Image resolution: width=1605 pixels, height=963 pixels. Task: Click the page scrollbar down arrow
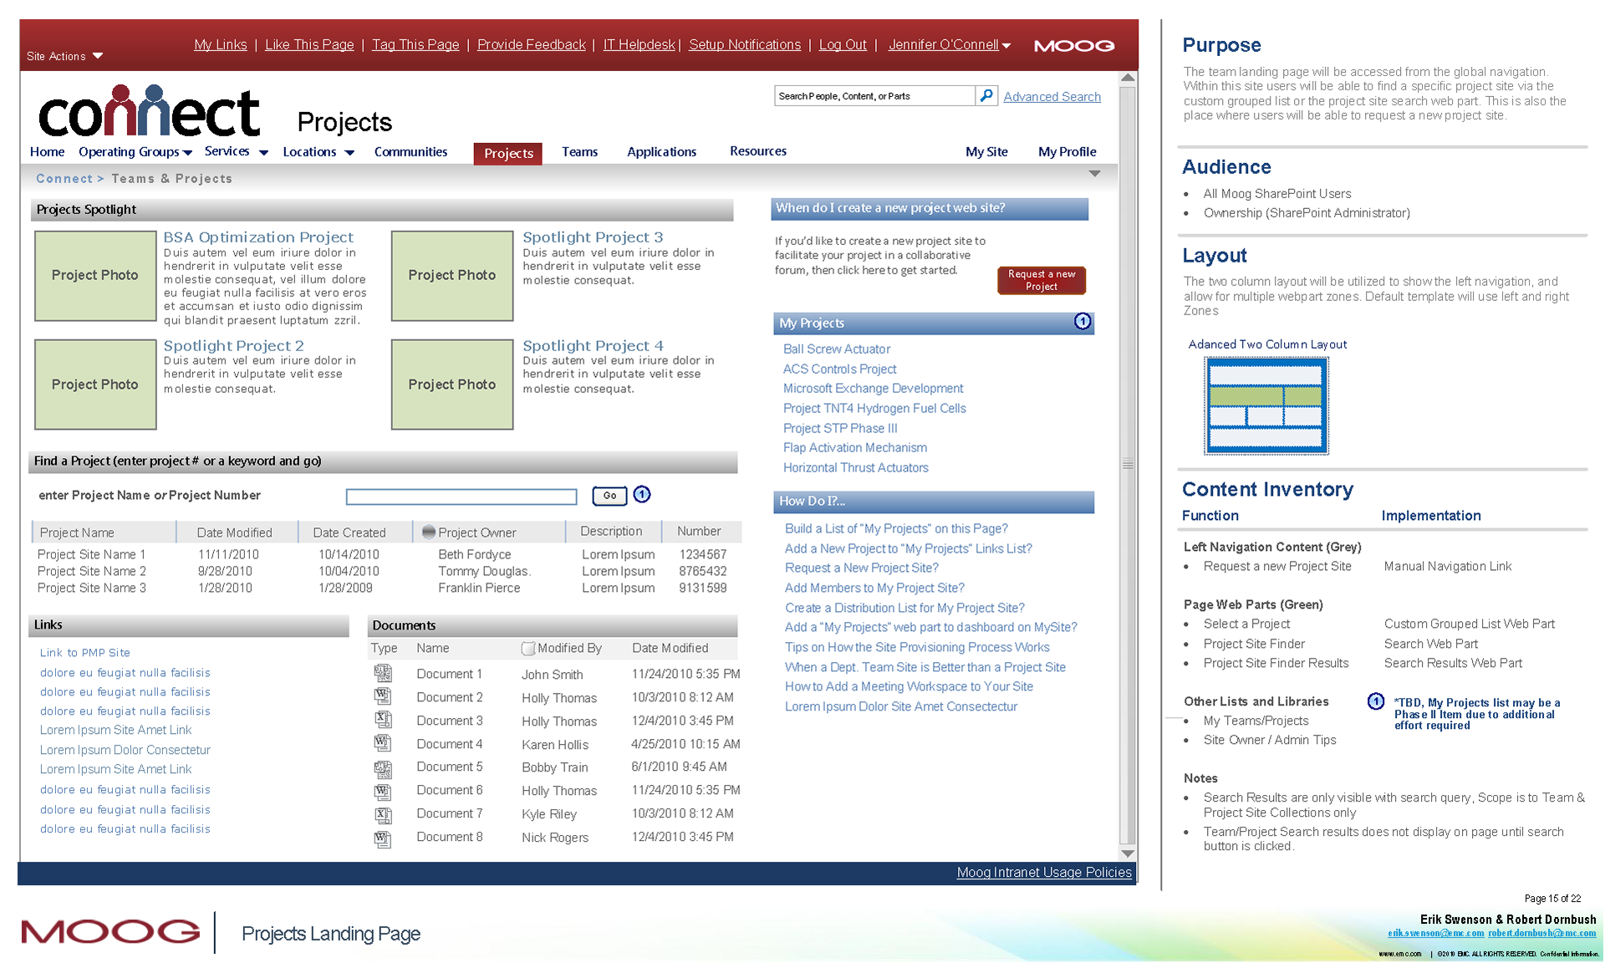[1128, 853]
